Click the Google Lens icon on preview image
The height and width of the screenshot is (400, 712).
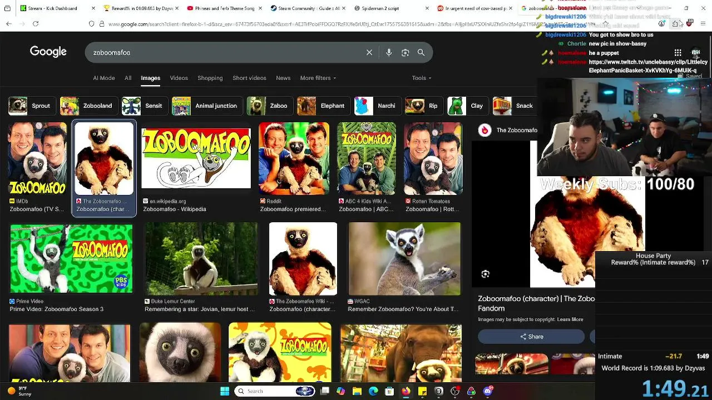pyautogui.click(x=485, y=274)
